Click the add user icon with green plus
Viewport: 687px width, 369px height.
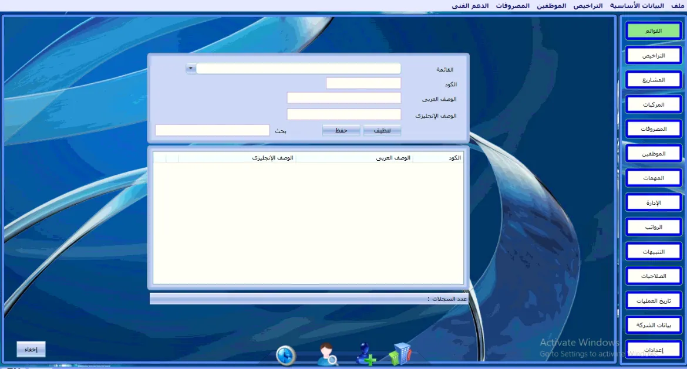tap(366, 354)
